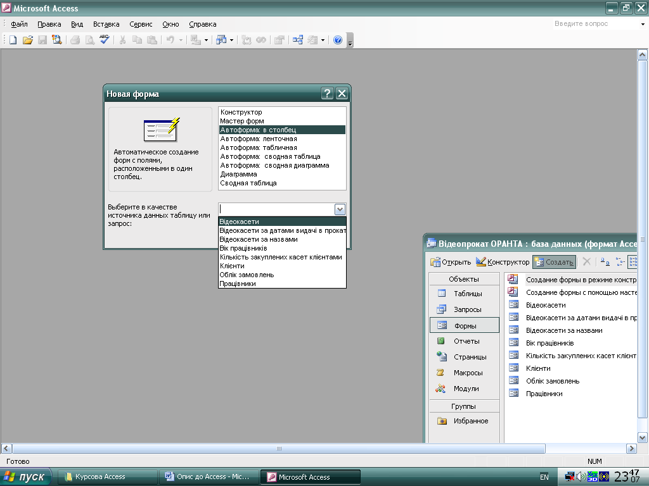Open the Undo history dropdown arrow

coord(181,40)
